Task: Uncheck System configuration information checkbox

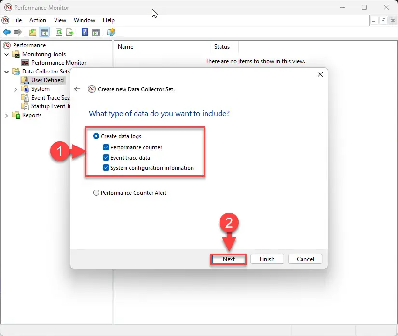Action: pos(106,168)
